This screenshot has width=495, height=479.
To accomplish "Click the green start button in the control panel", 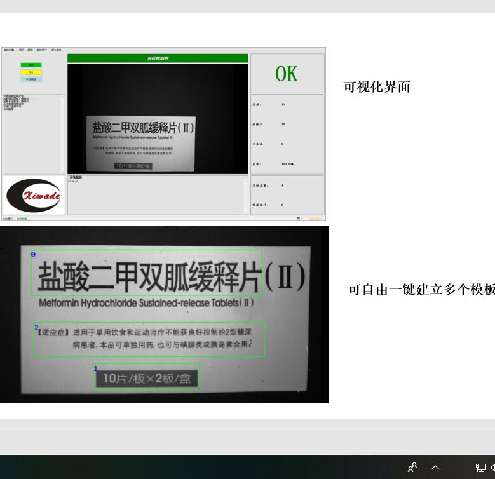I will pos(31,65).
